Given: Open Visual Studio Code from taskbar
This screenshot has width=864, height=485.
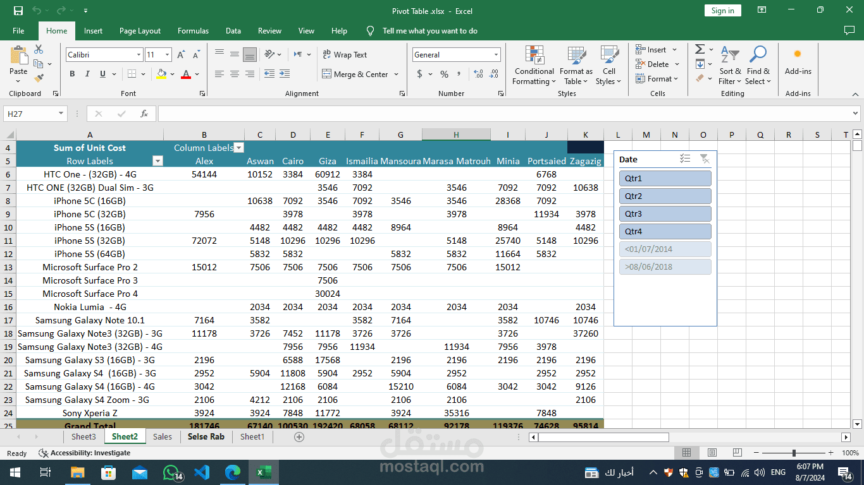Looking at the screenshot, I should 202,472.
